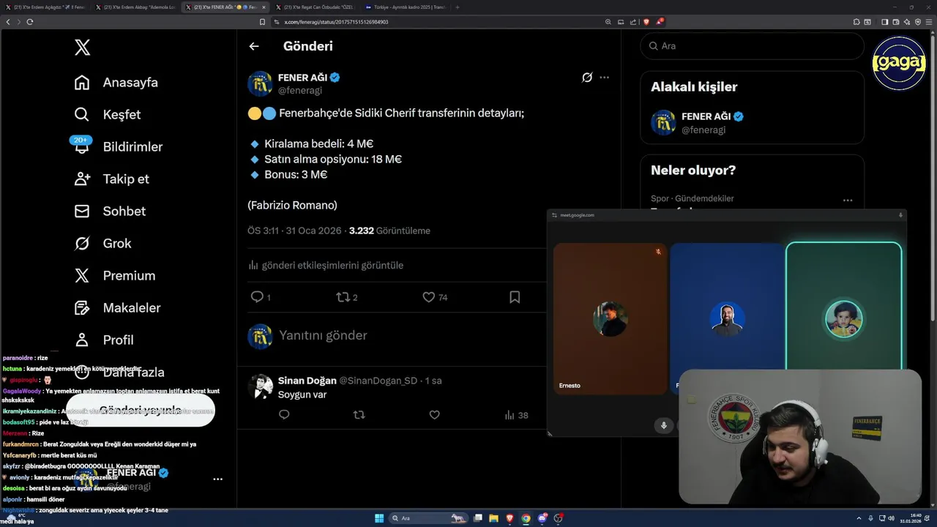Expand hidden system tray icons
This screenshot has width=937, height=527.
pyautogui.click(x=859, y=518)
